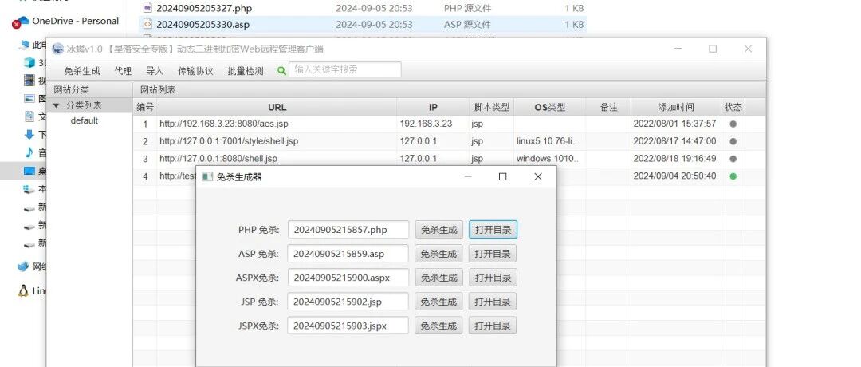
Task: Click 打开目录 button for ASPX
Action: pyautogui.click(x=493, y=278)
